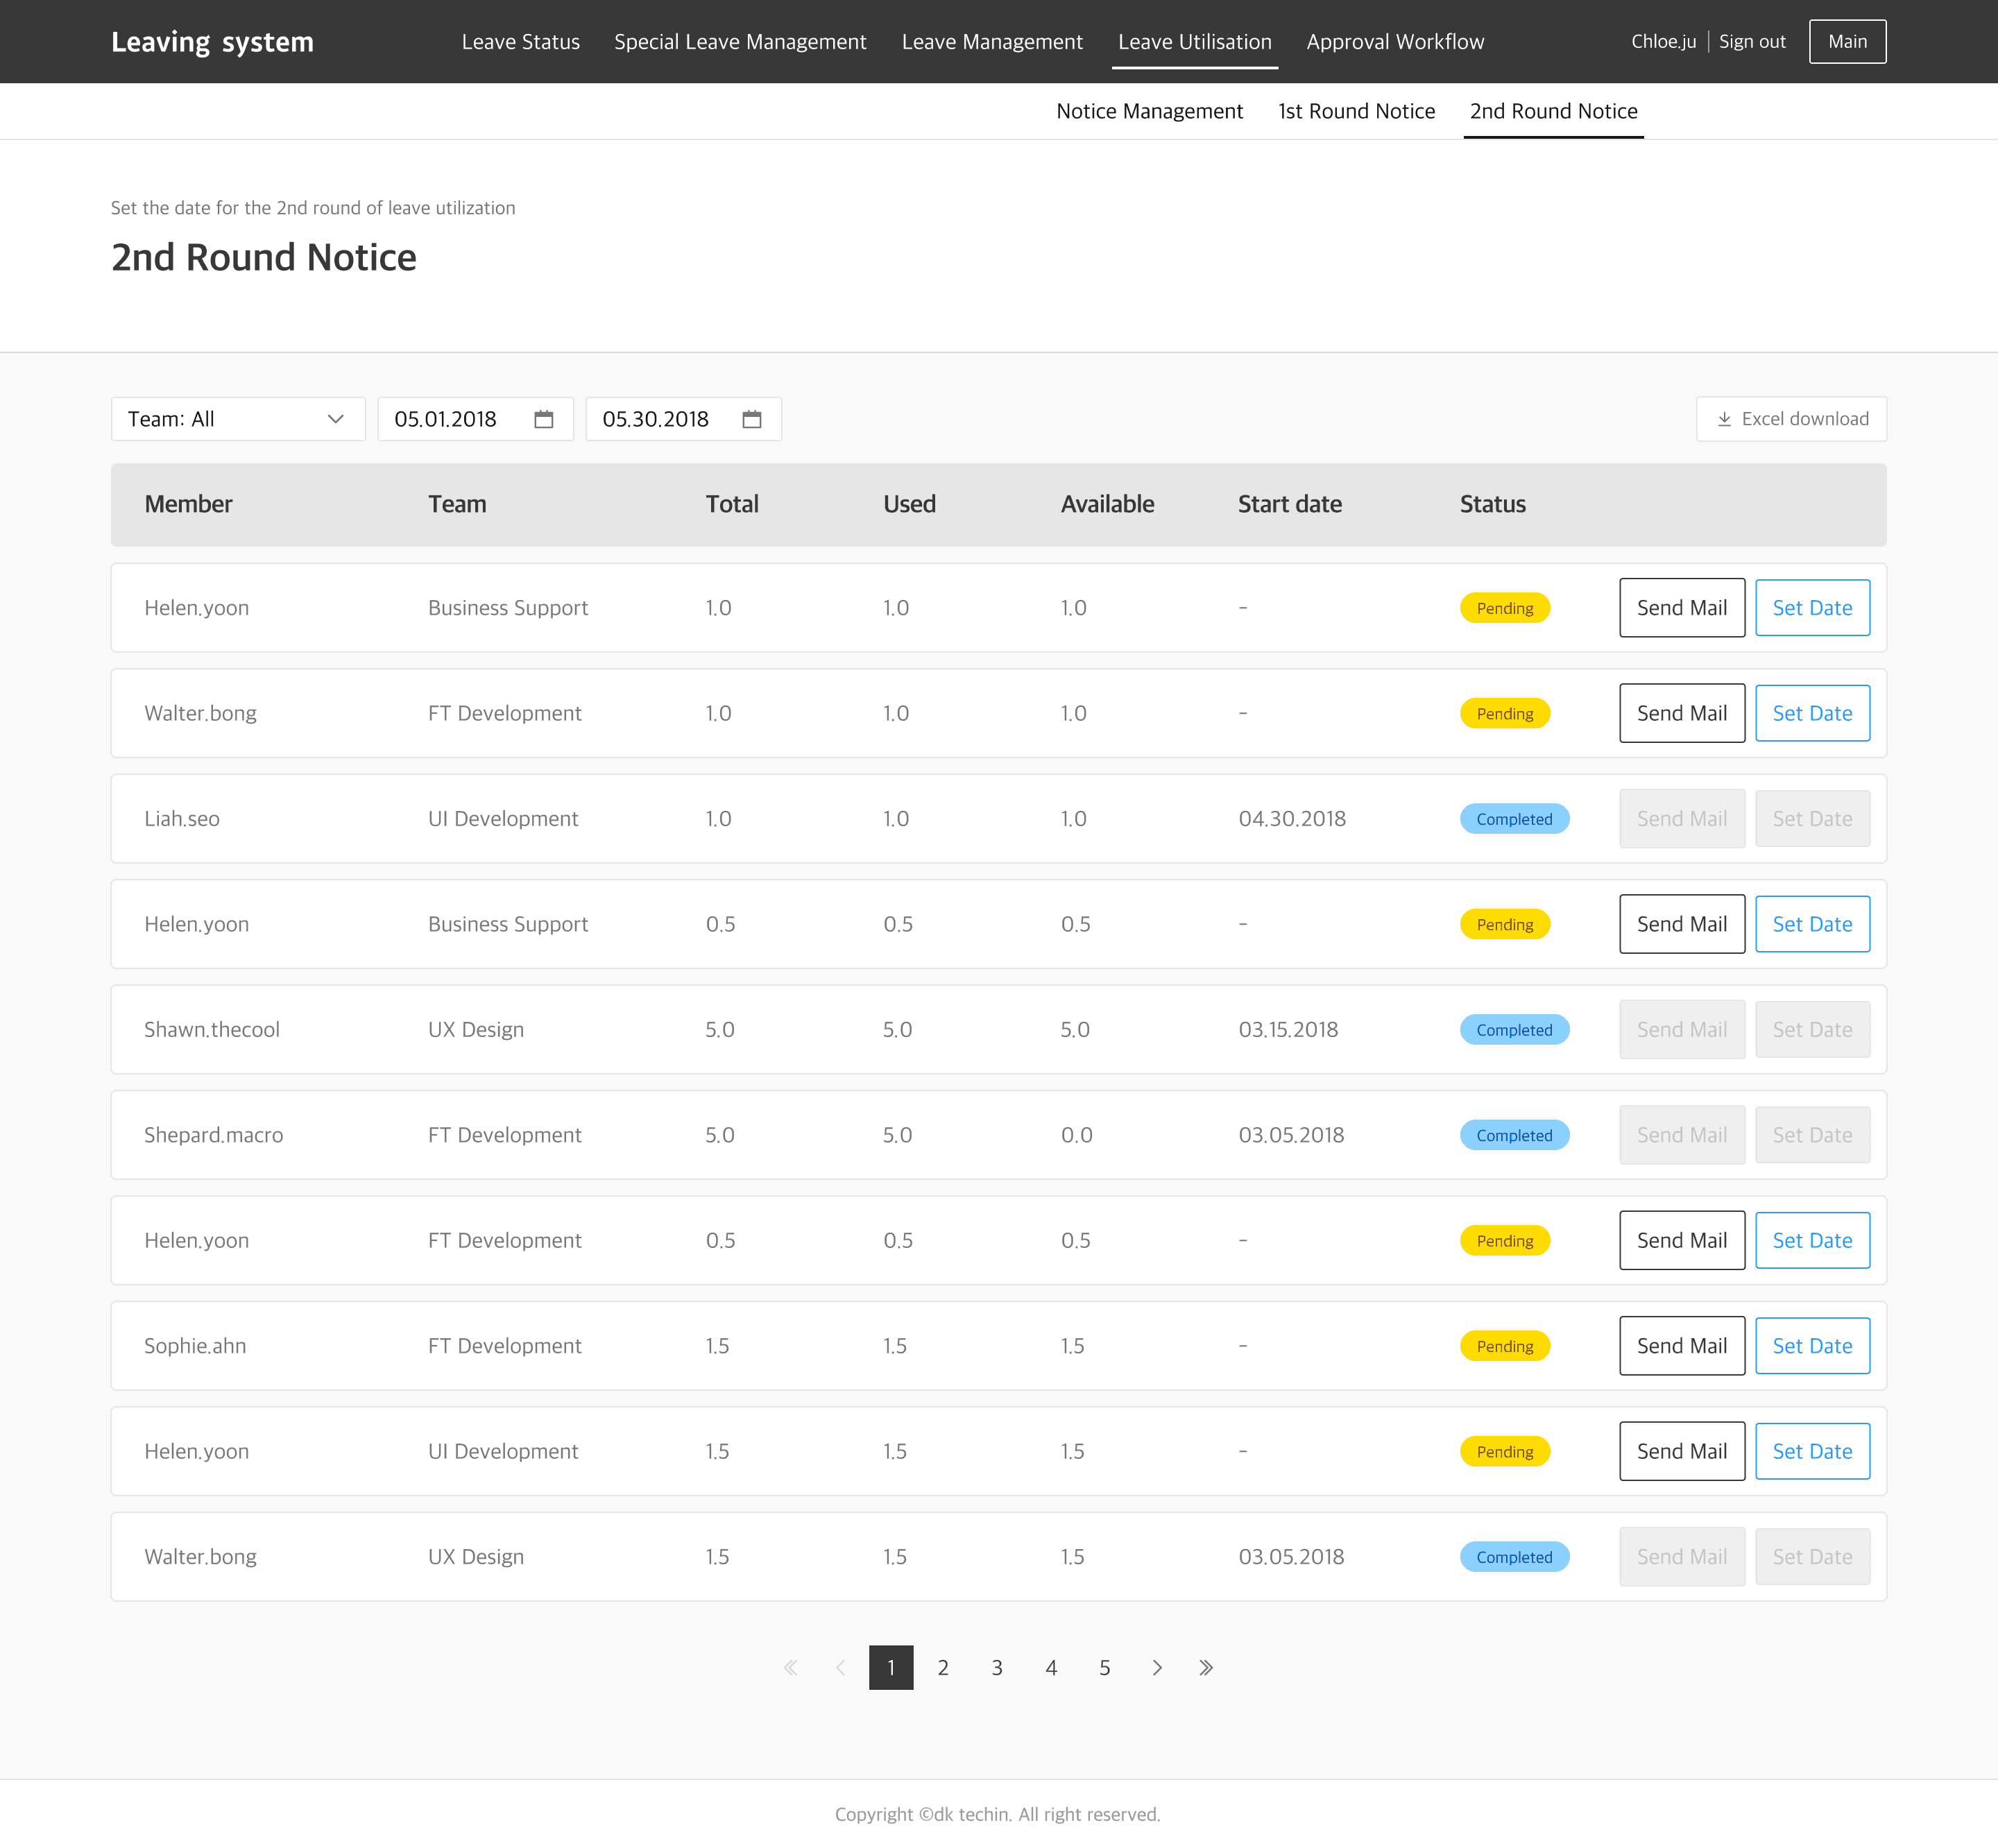Click the 05.01.2018 start date field
The image size is (1998, 1848).
point(446,419)
